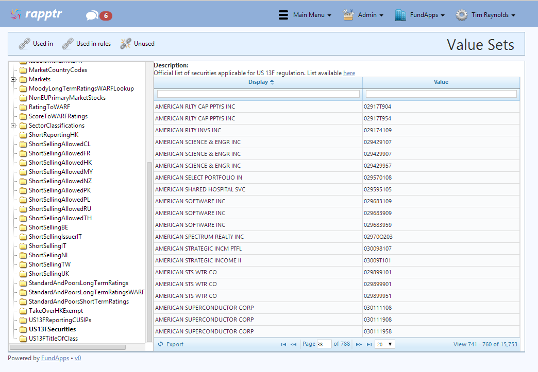The image size is (538, 372).
Task: Click the Display column filter field
Action: point(258,94)
